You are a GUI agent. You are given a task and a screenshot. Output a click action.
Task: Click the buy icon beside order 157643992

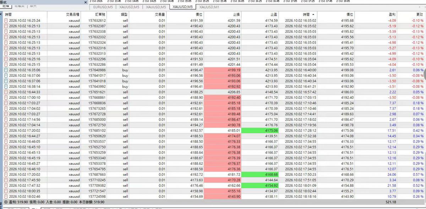coord(6,86)
